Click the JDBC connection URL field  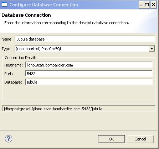coord(78,109)
